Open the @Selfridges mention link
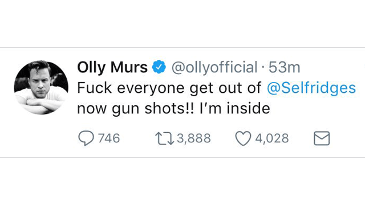This screenshot has width=365, height=205. pyautogui.click(x=311, y=88)
